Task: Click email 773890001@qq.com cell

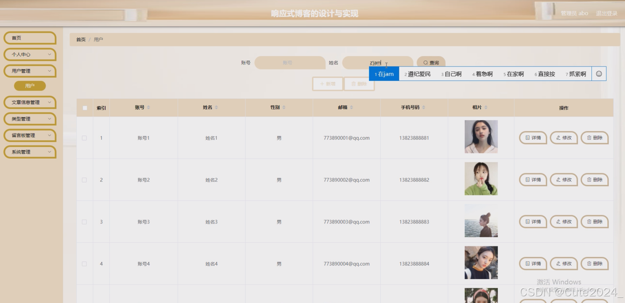Action: tap(347, 138)
